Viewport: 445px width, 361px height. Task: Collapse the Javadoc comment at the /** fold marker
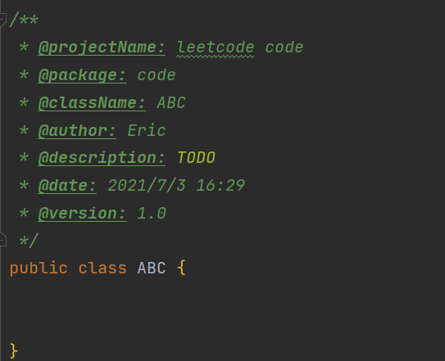tap(2, 20)
